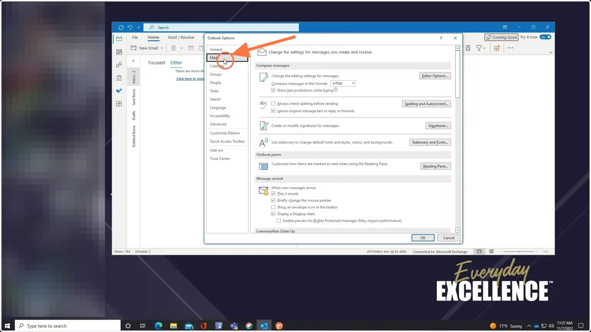
Task: Enable Show an envelope icon in taskbar
Action: [x=273, y=207]
